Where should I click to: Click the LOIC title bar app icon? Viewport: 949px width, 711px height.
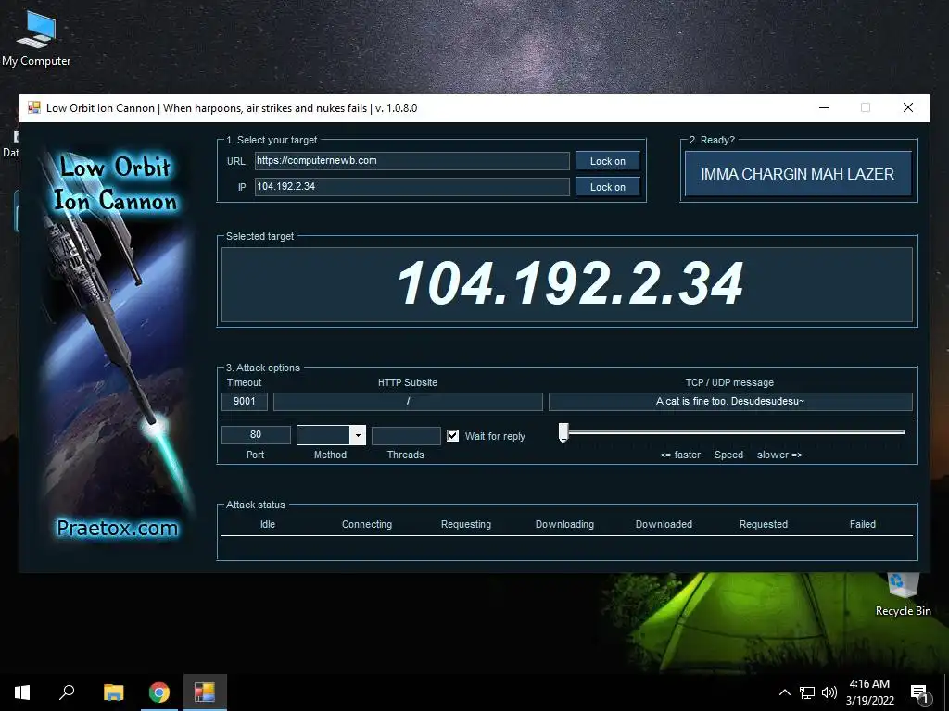[34, 108]
